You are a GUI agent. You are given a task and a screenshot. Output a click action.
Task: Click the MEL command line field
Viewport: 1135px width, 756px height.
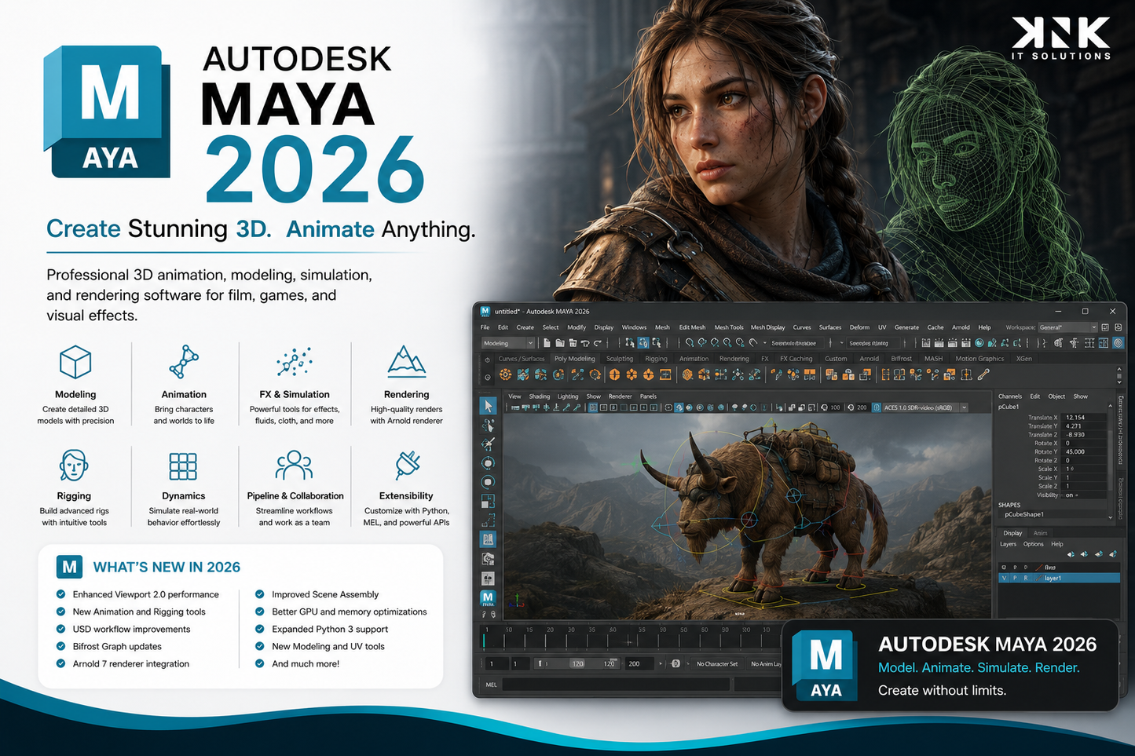point(616,685)
